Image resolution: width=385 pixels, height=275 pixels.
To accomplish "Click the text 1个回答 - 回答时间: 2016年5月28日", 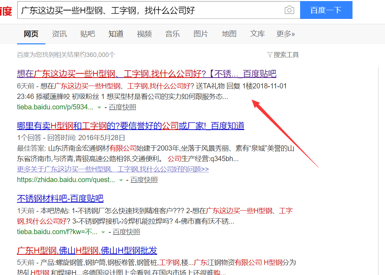I will click(71, 138).
